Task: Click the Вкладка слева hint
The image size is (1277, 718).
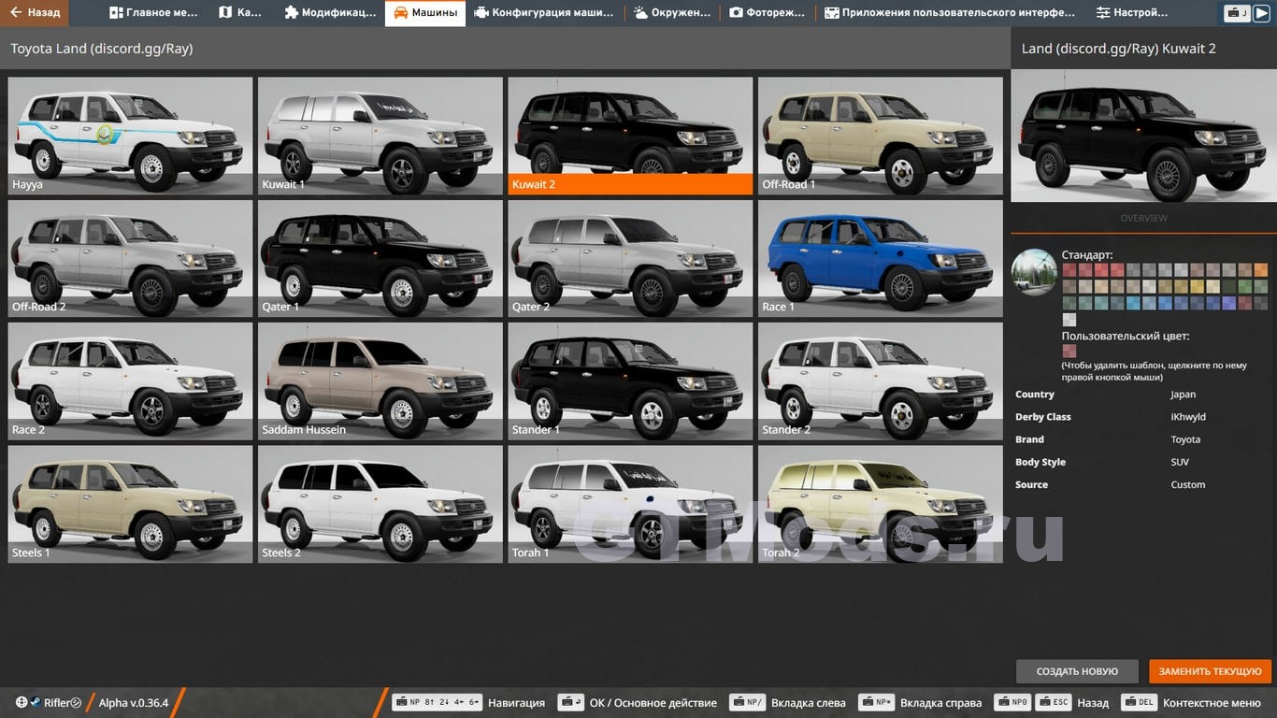Action: point(788,702)
